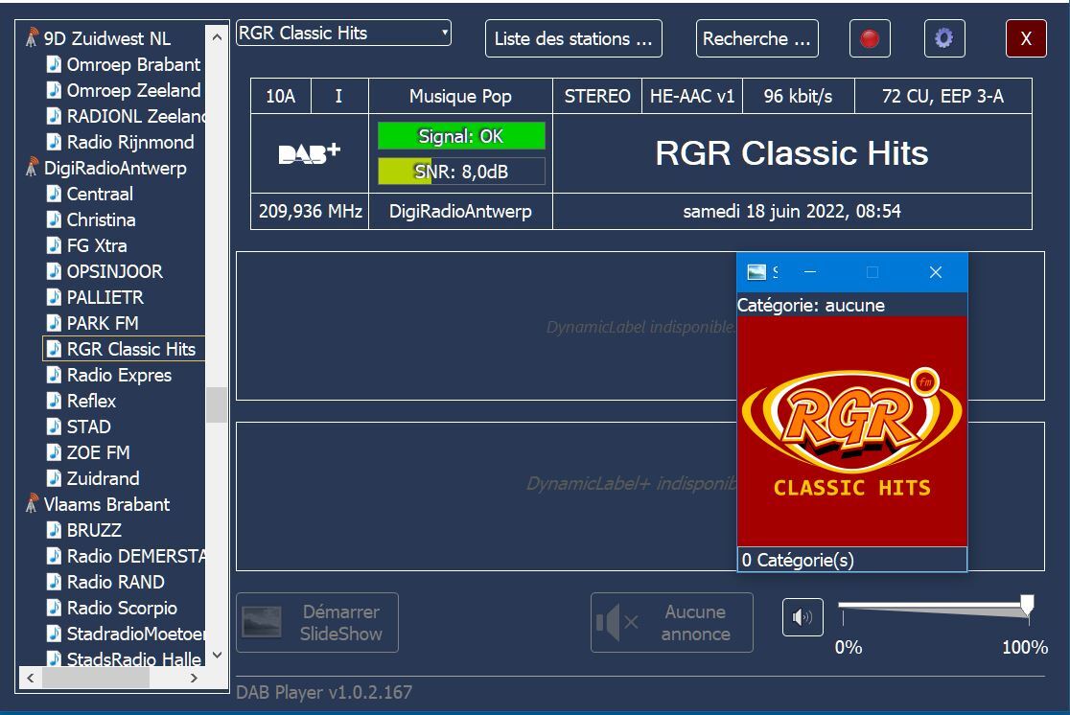1070x715 pixels.
Task: Click the music note icon beside Zuidrand
Action: [x=54, y=478]
